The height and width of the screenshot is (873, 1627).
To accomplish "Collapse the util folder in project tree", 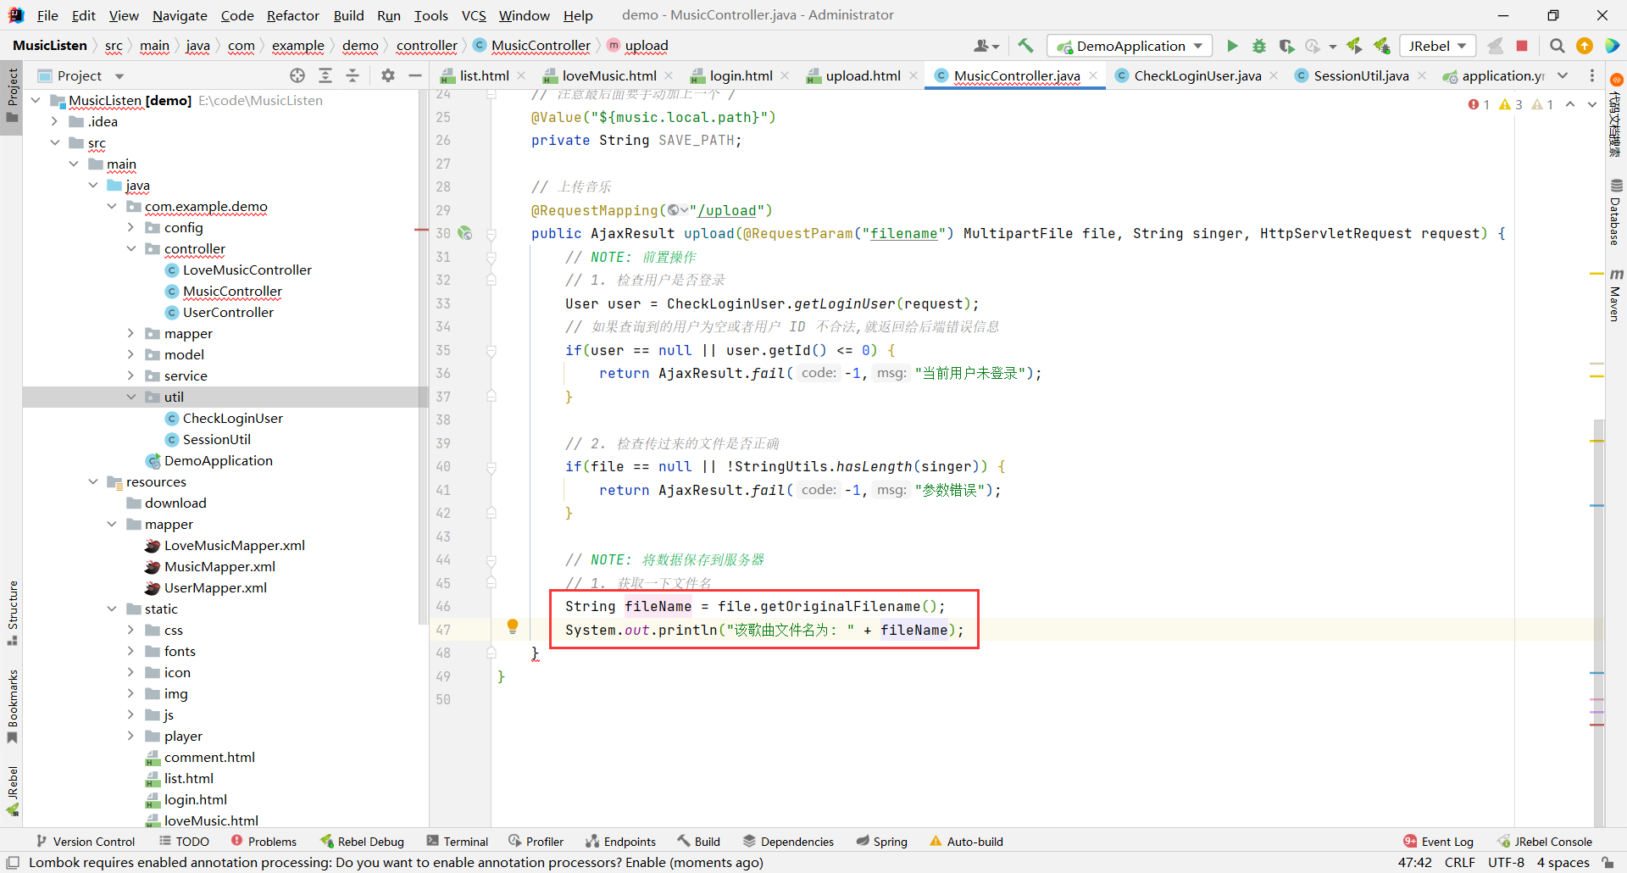I will pos(130,397).
